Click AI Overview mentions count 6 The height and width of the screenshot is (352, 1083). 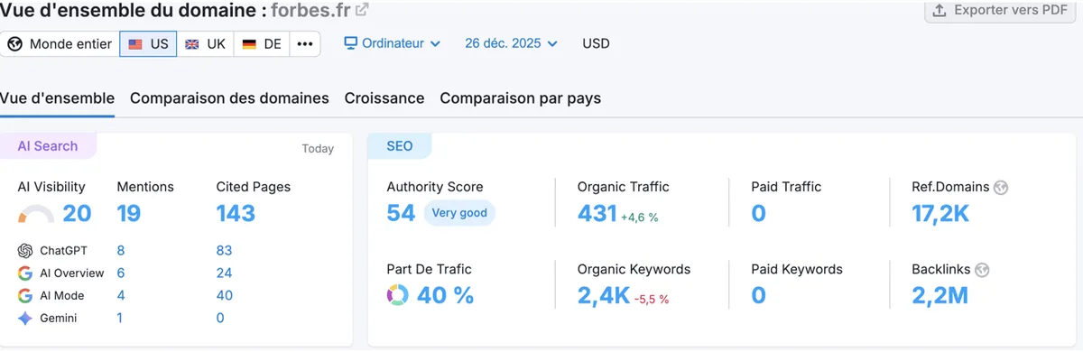[x=121, y=273]
